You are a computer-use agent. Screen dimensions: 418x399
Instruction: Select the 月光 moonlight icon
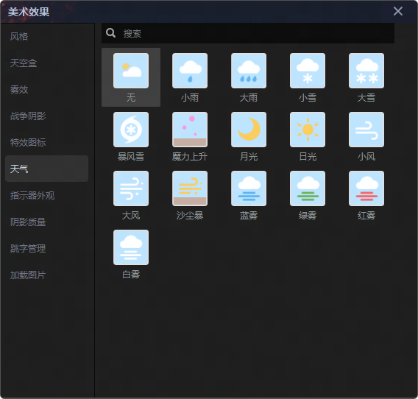(249, 130)
